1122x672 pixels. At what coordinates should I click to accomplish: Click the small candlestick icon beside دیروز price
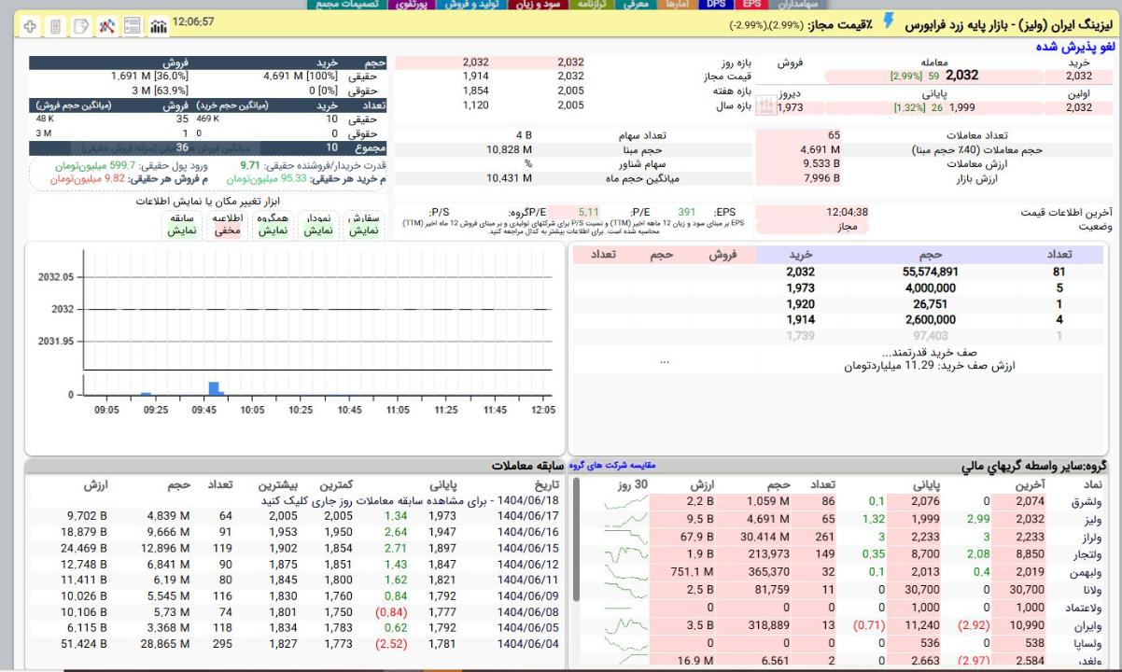click(765, 107)
